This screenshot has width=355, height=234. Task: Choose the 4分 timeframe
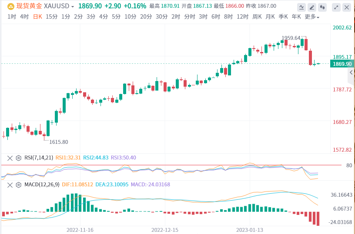pyautogui.click(x=104, y=16)
